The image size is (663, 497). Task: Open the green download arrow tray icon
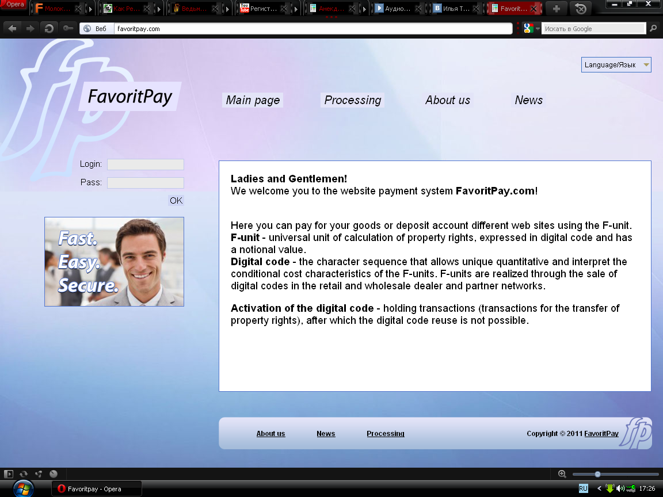[609, 488]
